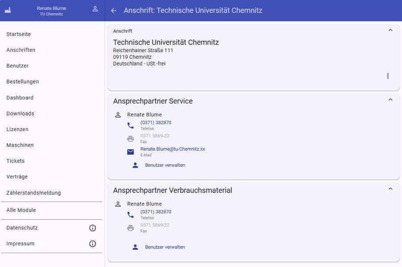Click the factory logo icon
The height and width of the screenshot is (267, 402).
pos(8,11)
